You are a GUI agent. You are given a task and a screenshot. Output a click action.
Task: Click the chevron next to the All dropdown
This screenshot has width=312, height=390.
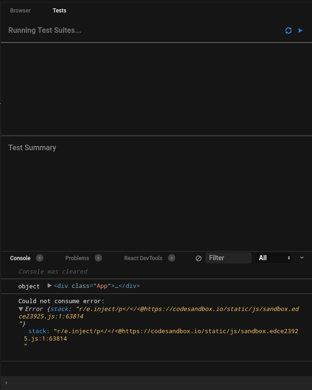pos(301,258)
